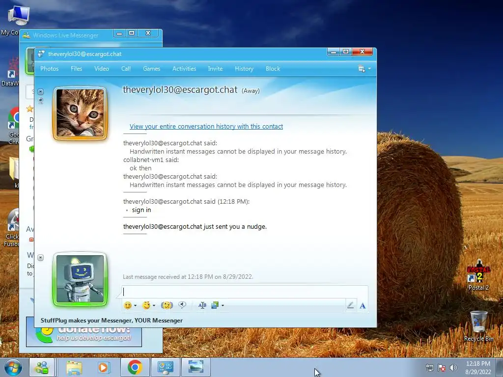Image resolution: width=503 pixels, height=377 pixels.
Task: Send a nudge with the shaking face icon
Action: pyautogui.click(x=167, y=305)
